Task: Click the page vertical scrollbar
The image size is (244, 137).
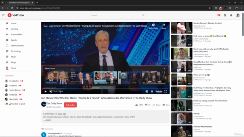Action: click(243, 24)
